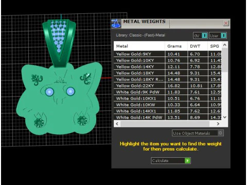The height and width of the screenshot is (185, 247).
Task: Click the horizontal scrollbar thumb
Action: 165,124
